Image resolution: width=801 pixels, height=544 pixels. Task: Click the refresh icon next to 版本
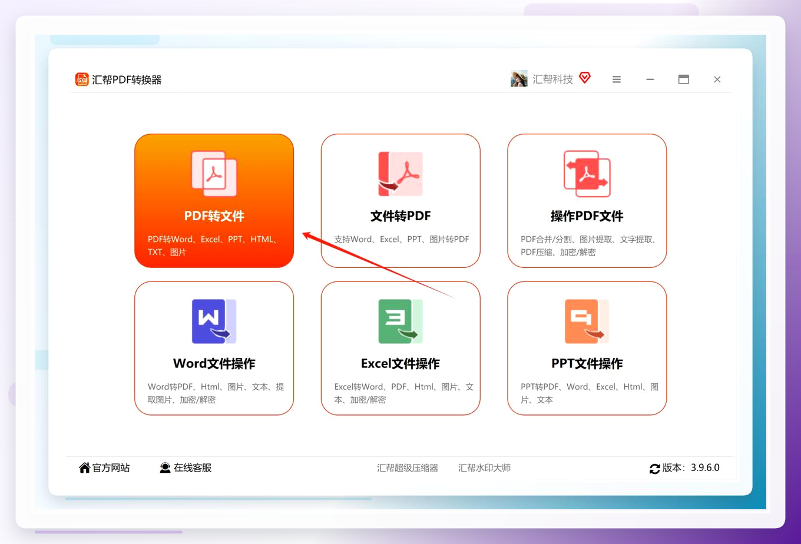point(654,469)
